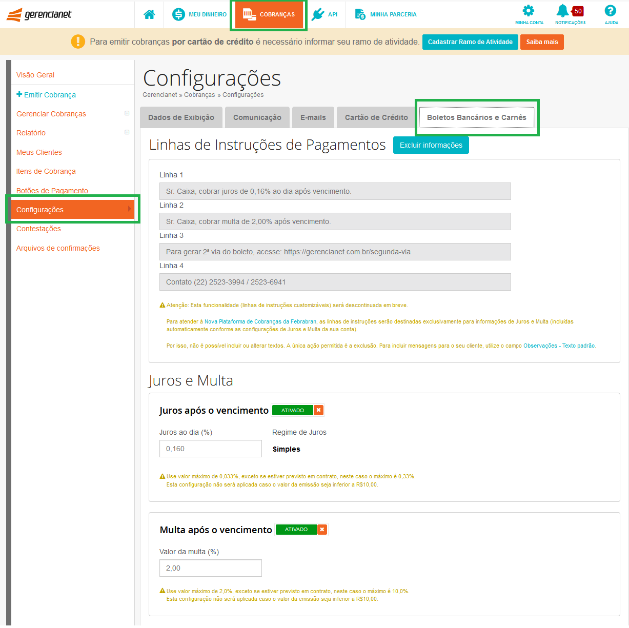The image size is (629, 628).
Task: Click Linha 3 instruction field
Action: 335,252
